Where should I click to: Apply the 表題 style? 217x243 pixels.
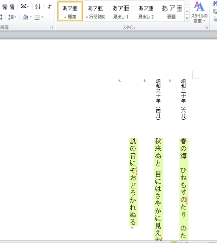171,12
